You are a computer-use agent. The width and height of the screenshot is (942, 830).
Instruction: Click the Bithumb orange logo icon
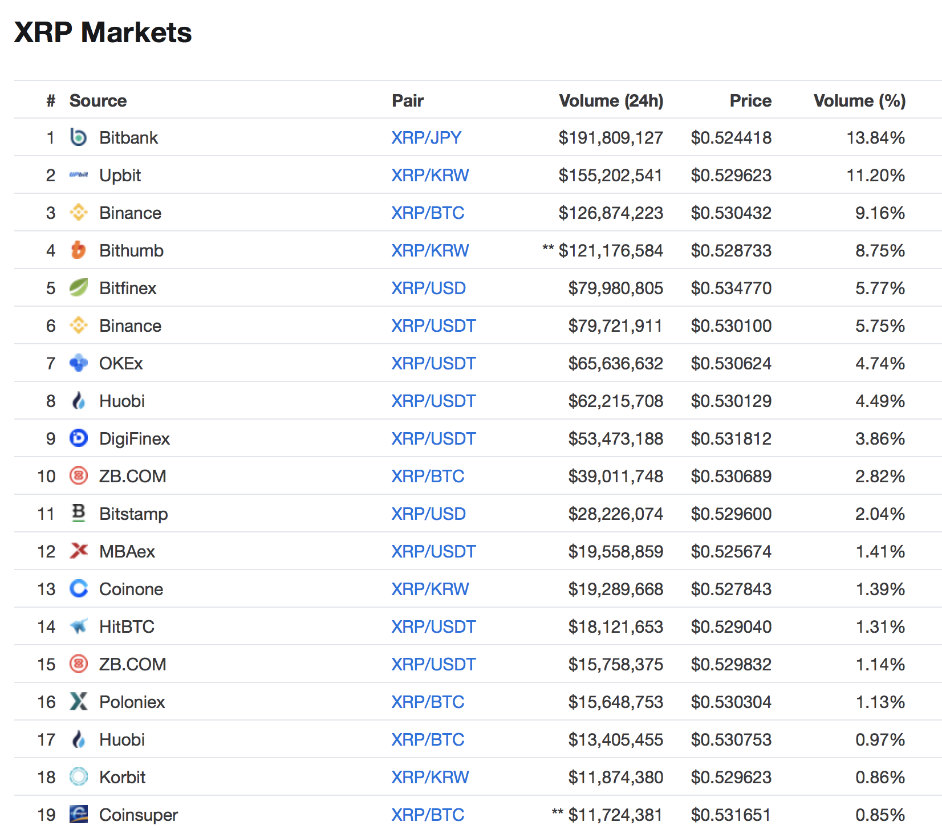(79, 250)
